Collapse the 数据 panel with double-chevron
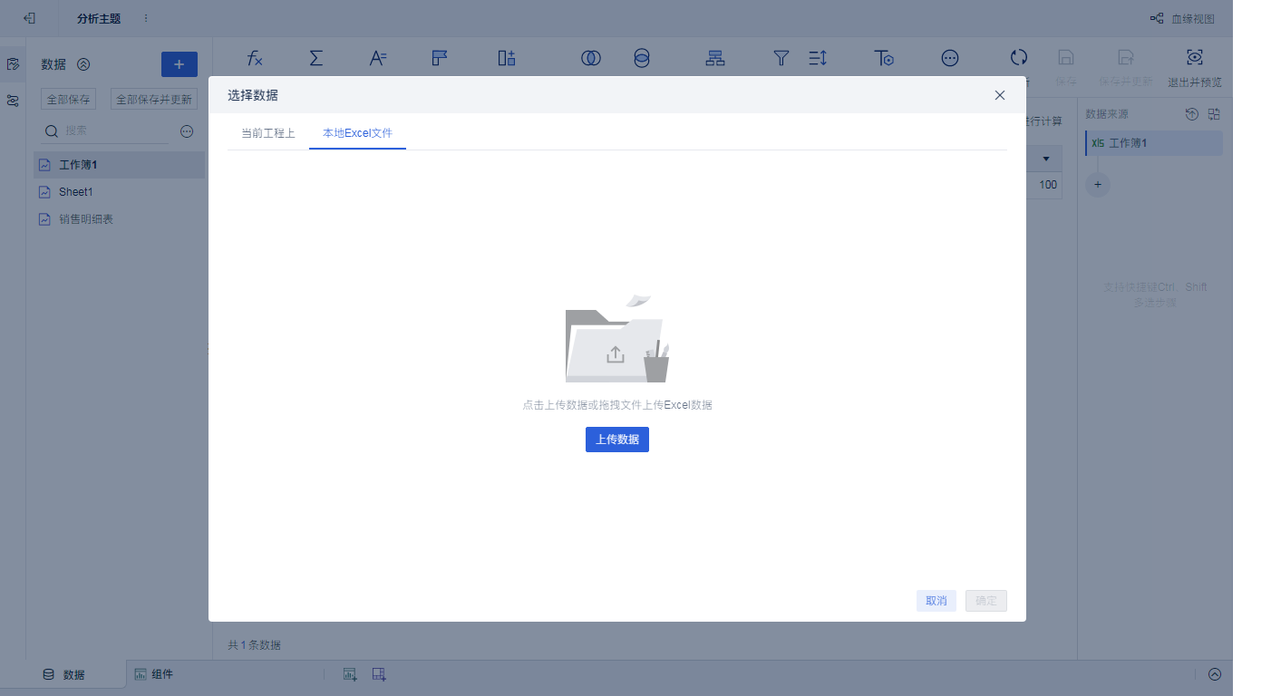 (x=83, y=64)
